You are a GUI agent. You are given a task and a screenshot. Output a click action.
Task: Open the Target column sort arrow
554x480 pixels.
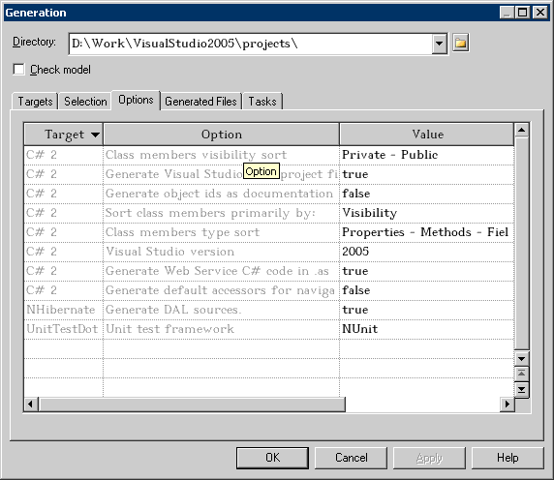click(95, 135)
